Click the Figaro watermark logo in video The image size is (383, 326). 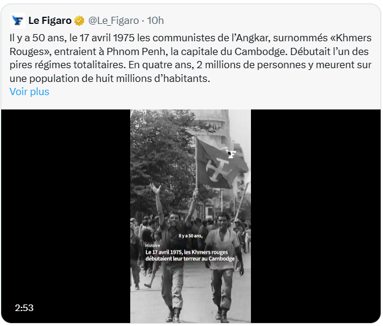[232, 154]
